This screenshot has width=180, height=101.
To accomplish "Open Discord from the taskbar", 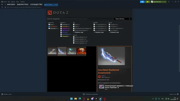I will point(92,99).
